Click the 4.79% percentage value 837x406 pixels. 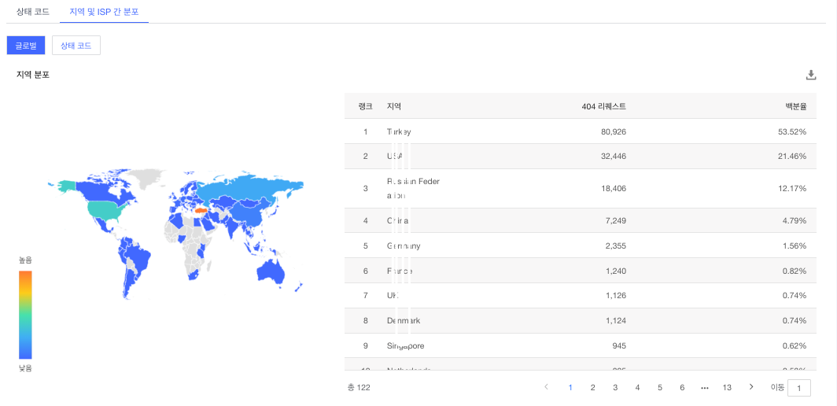pyautogui.click(x=795, y=220)
